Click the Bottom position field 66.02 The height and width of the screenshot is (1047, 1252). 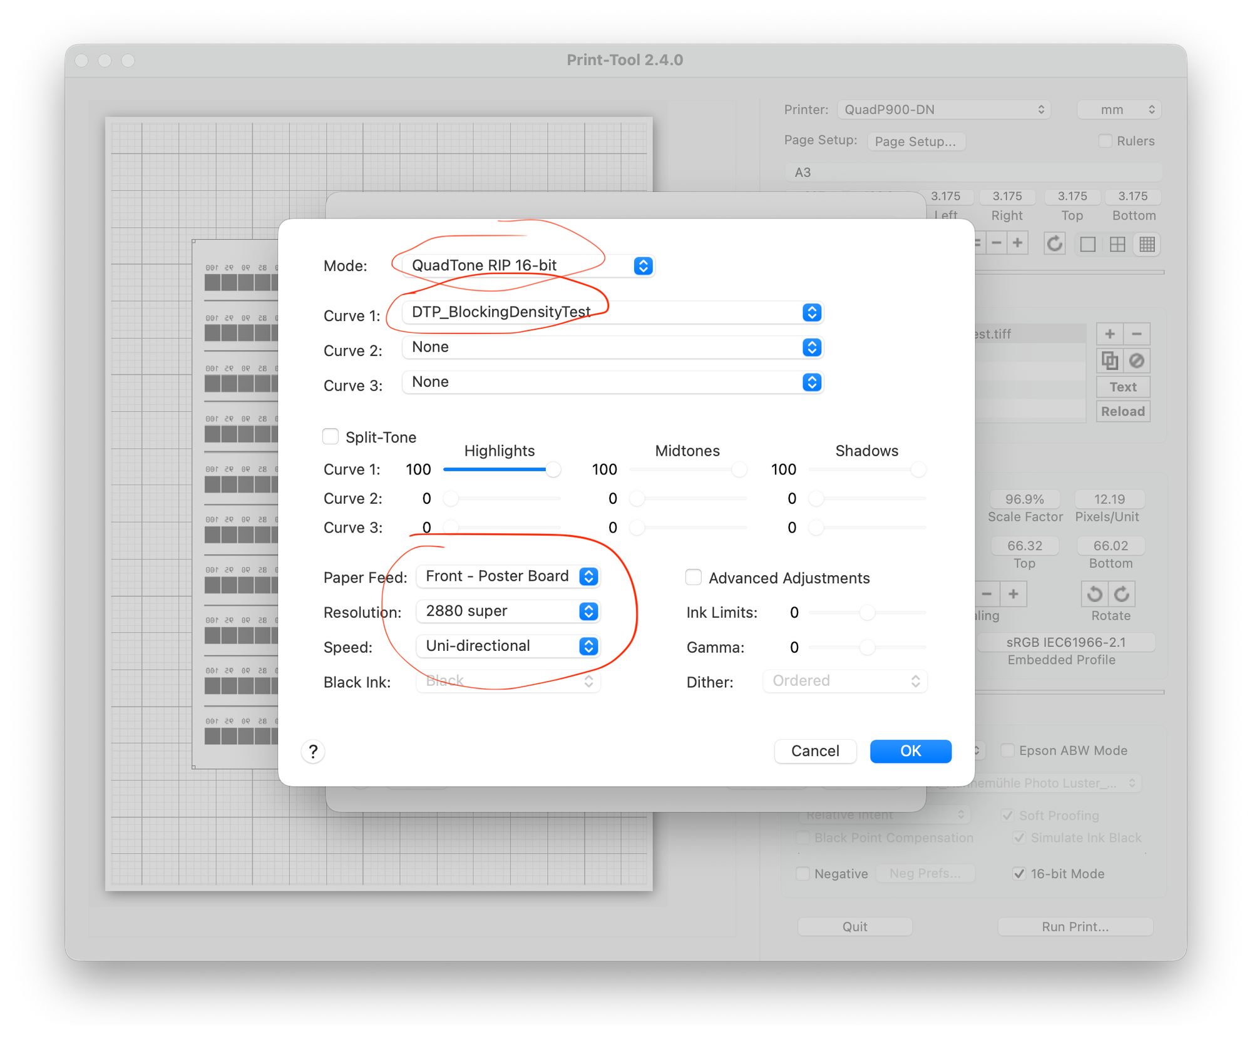click(1111, 546)
